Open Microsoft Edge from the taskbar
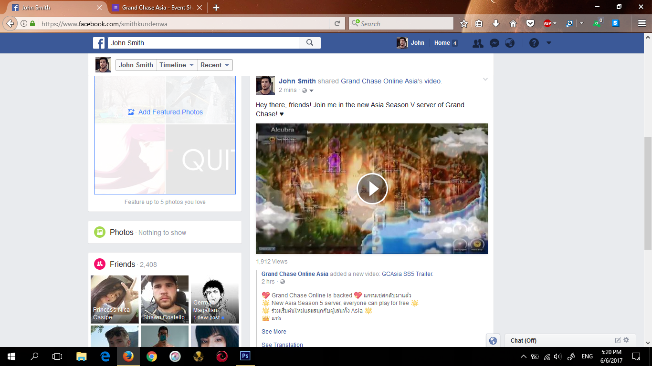This screenshot has height=366, width=652. point(105,356)
